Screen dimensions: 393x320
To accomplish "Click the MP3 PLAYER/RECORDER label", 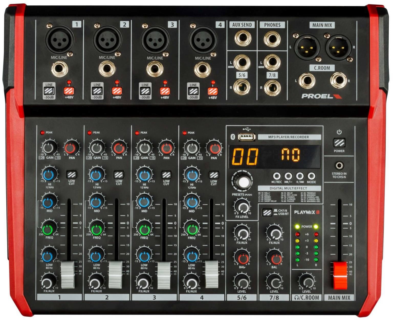I will (x=289, y=137).
